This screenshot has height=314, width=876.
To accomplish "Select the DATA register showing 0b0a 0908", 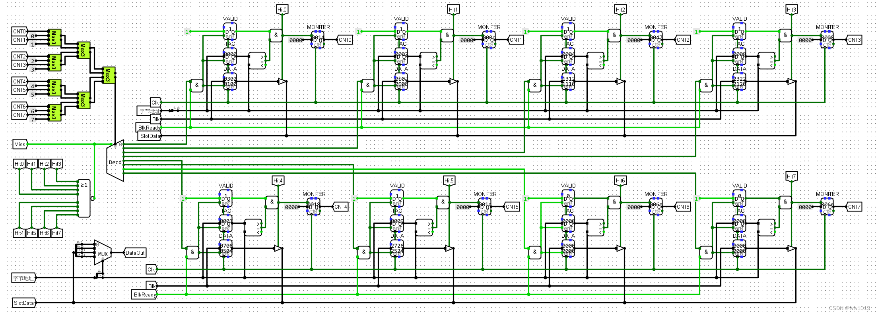I will (x=401, y=81).
